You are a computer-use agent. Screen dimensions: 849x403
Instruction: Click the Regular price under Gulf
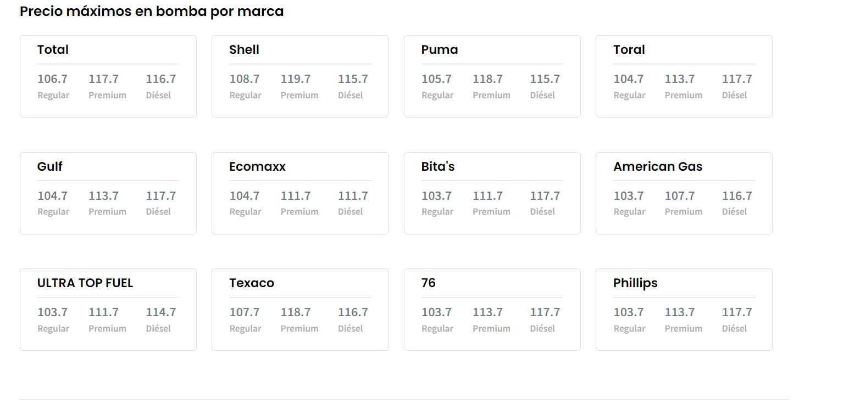[x=53, y=195]
